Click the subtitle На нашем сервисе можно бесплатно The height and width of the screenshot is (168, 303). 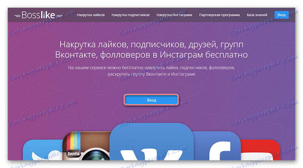coord(151,71)
